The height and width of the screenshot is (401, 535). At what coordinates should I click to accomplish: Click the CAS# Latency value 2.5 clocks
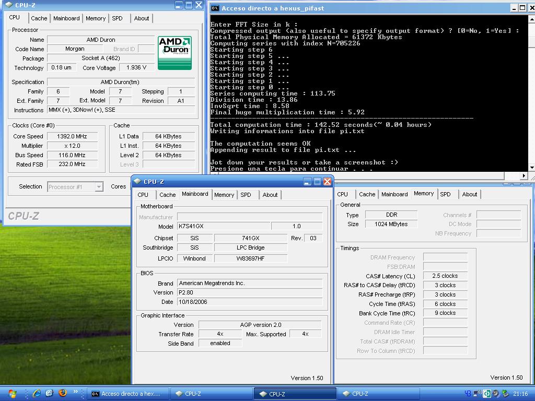445,276
